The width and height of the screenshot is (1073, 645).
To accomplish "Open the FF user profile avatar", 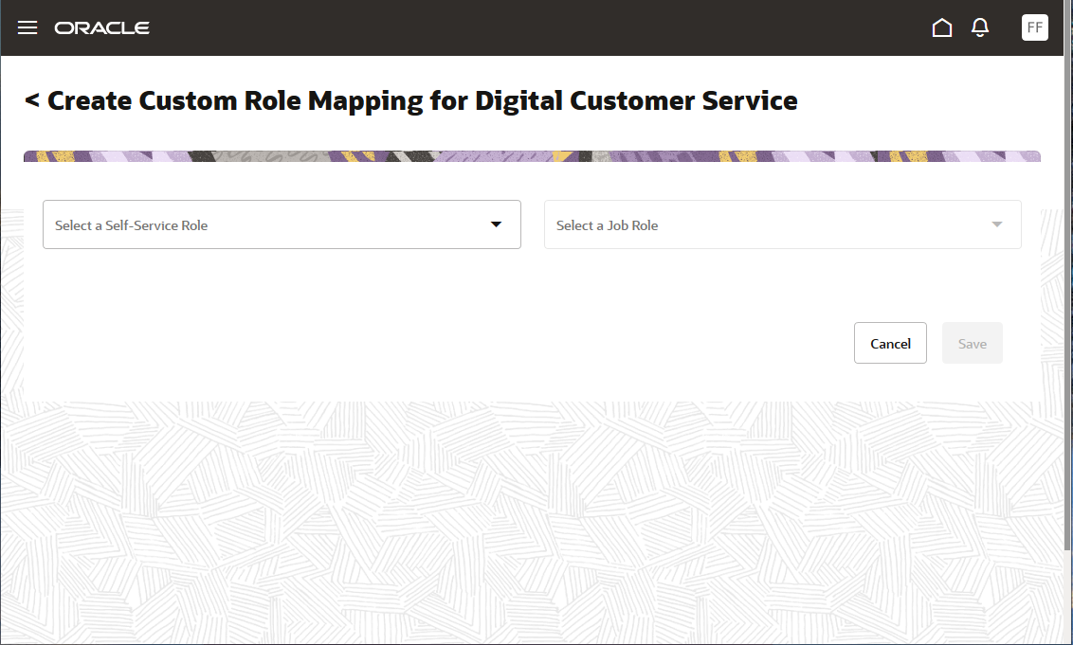I will click(x=1034, y=27).
